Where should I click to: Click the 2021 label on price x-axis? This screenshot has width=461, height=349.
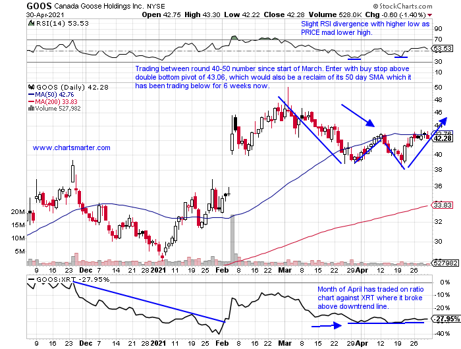(158, 270)
